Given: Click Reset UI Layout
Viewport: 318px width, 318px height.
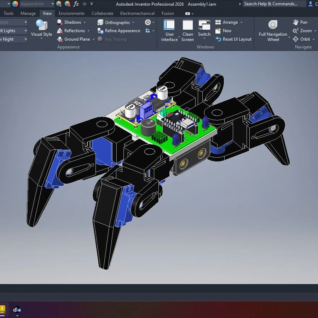Looking at the screenshot, I should tap(233, 39).
